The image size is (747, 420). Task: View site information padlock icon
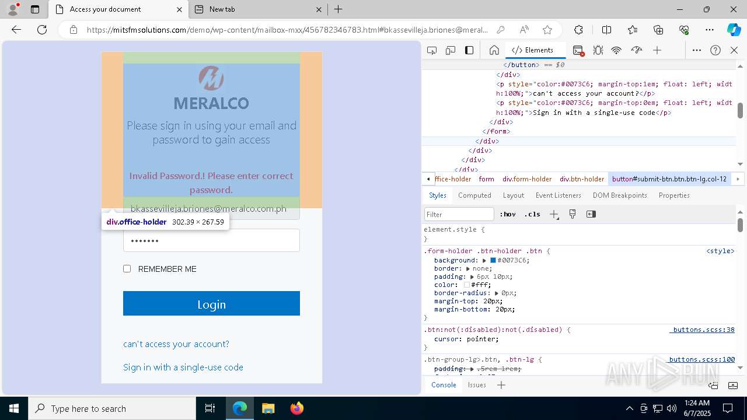74,30
